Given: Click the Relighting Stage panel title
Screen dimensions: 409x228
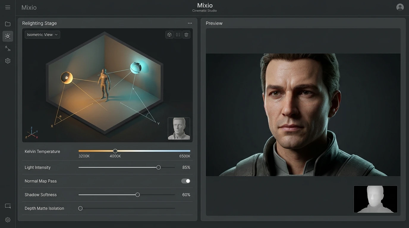Looking at the screenshot, I should tap(40, 23).
